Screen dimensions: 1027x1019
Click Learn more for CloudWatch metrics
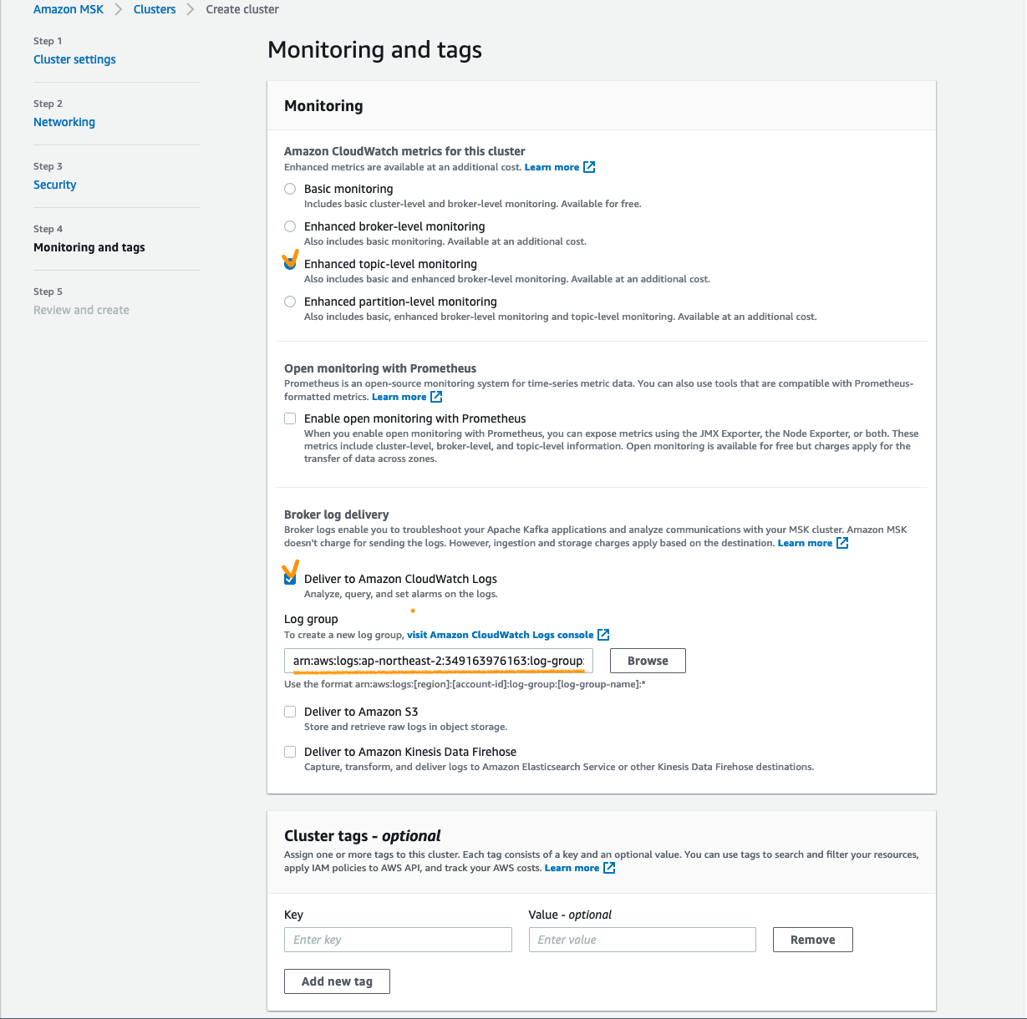click(552, 167)
